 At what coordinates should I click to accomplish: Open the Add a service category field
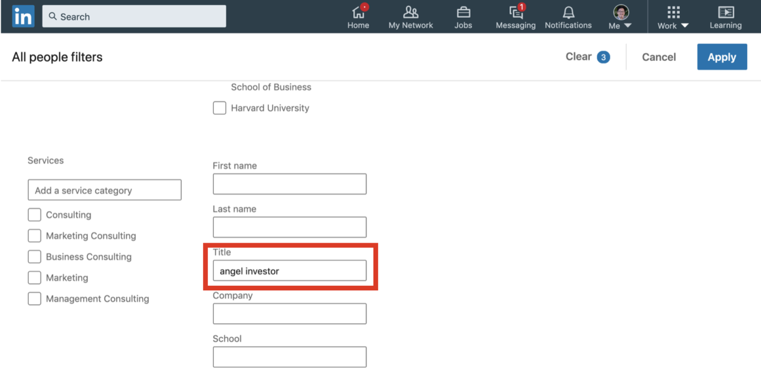click(x=104, y=190)
